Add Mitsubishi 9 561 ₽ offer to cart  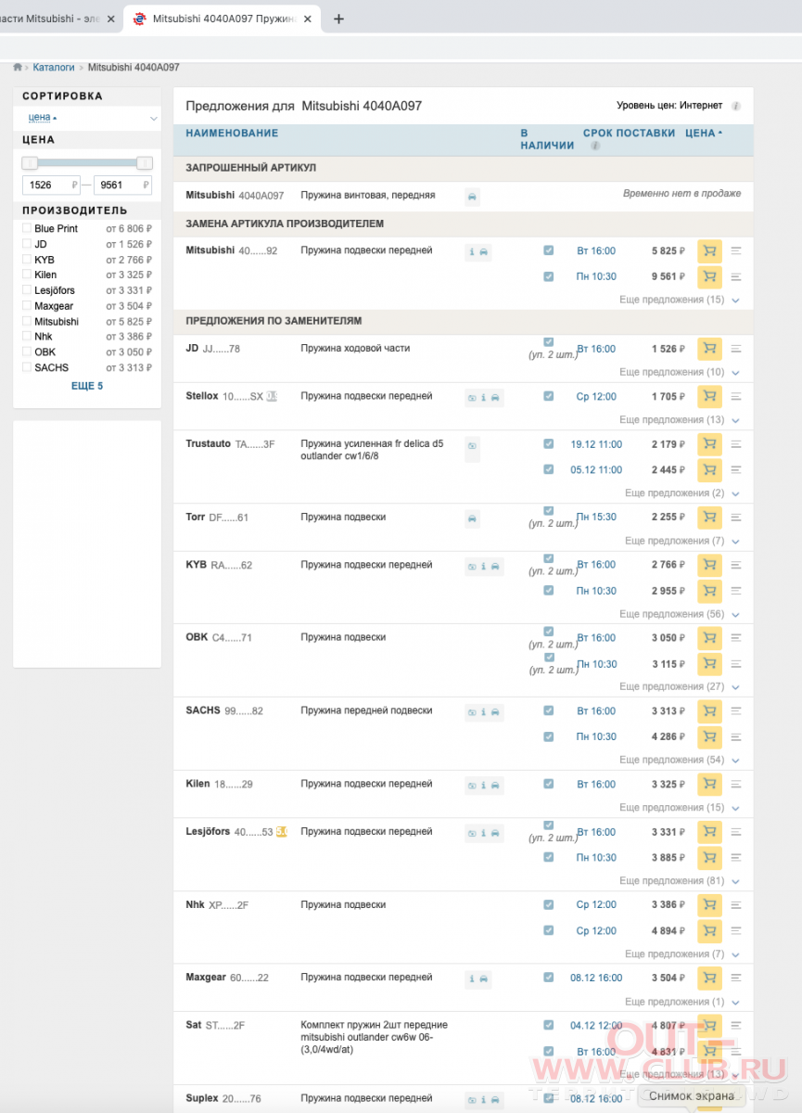tap(709, 276)
